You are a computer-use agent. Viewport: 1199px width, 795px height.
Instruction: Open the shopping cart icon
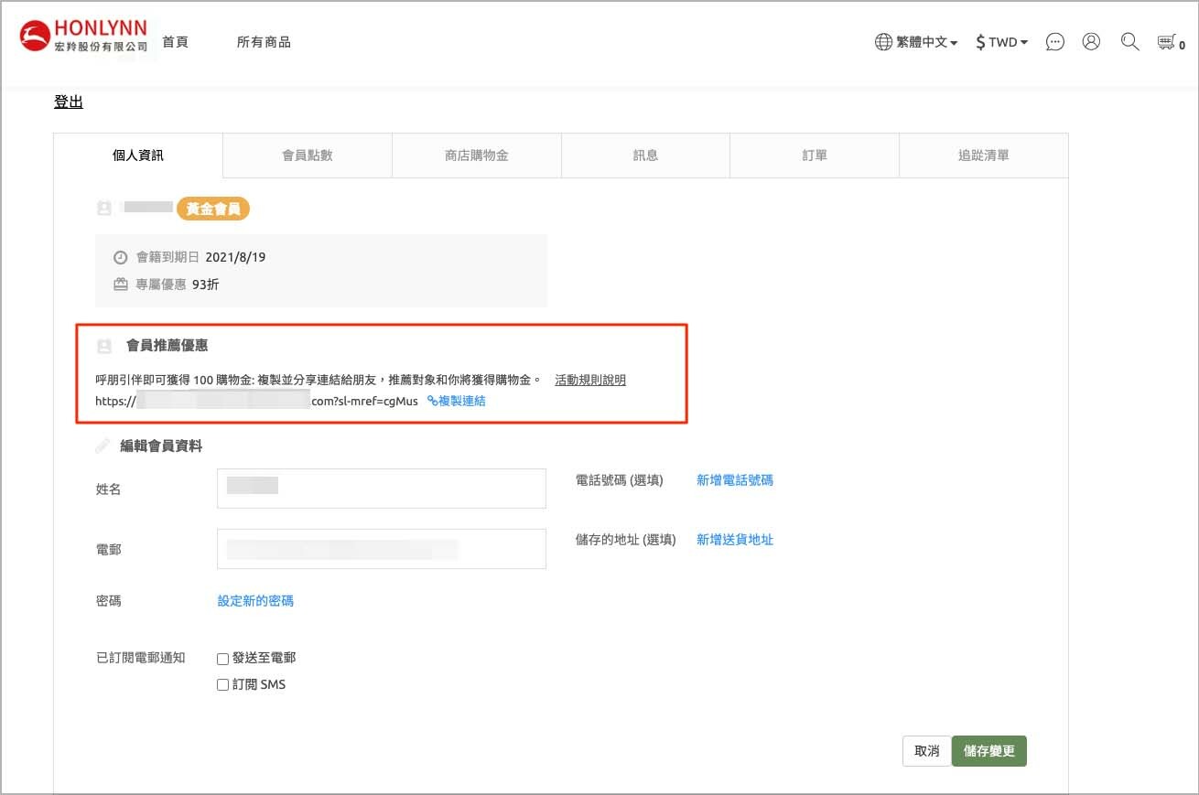(x=1166, y=42)
